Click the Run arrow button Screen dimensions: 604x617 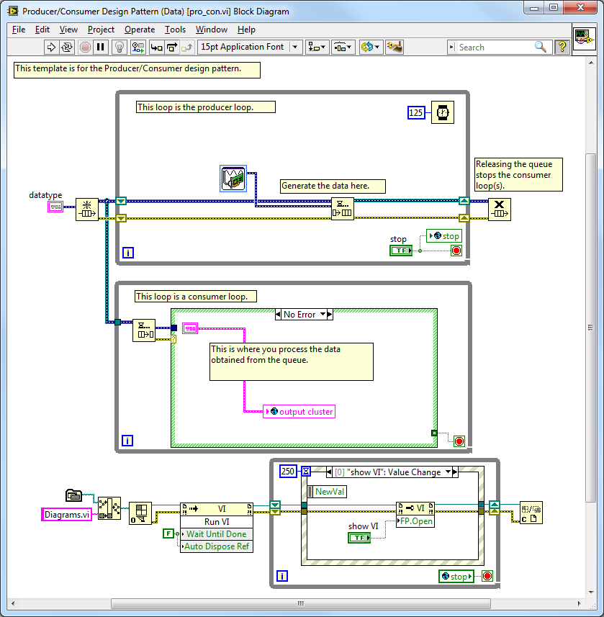(x=51, y=48)
